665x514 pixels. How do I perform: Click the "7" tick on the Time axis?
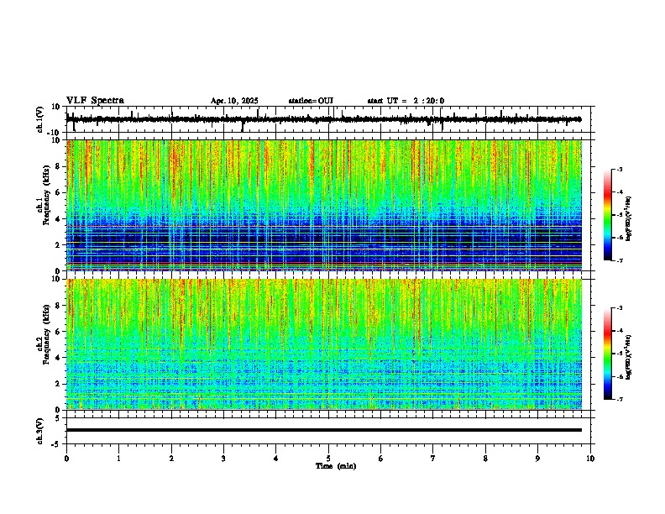pos(433,459)
